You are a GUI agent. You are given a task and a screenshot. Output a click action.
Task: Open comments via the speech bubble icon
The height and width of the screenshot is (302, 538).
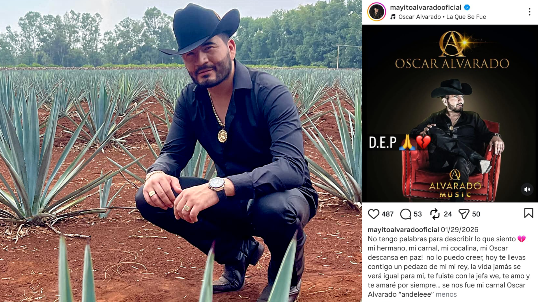[x=405, y=214]
